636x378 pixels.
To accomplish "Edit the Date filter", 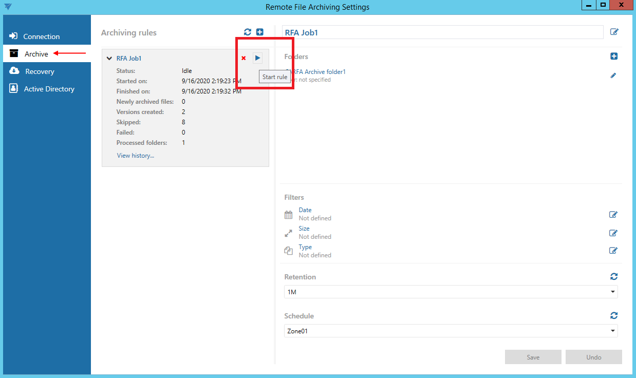I will tap(613, 215).
